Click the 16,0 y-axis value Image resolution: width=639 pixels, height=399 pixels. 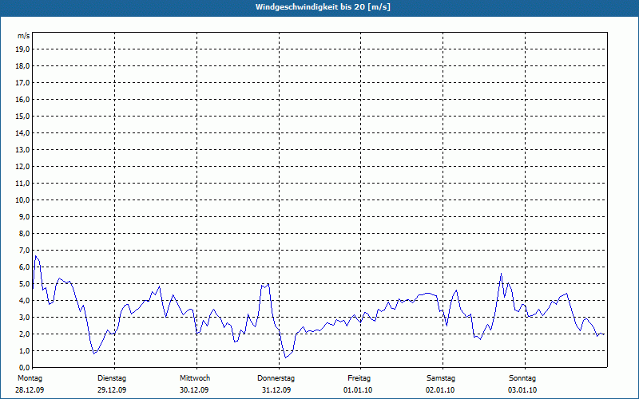(x=23, y=99)
